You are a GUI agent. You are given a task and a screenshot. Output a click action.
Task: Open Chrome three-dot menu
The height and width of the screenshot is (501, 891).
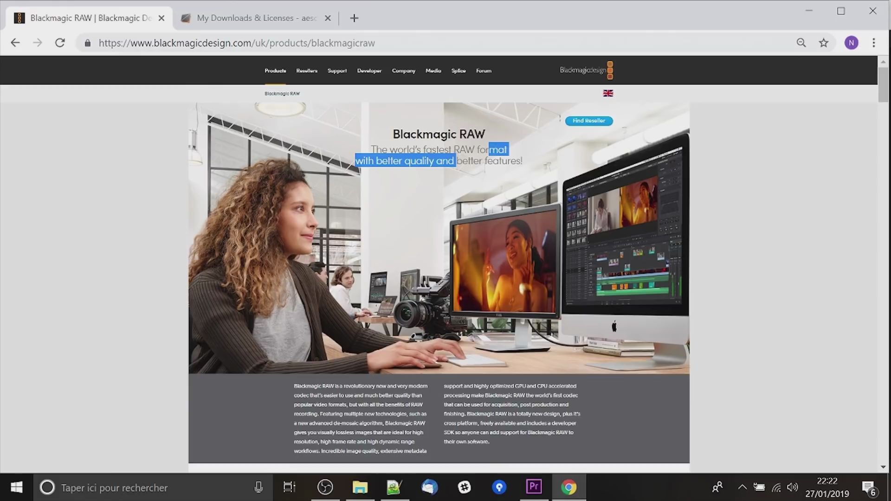874,43
